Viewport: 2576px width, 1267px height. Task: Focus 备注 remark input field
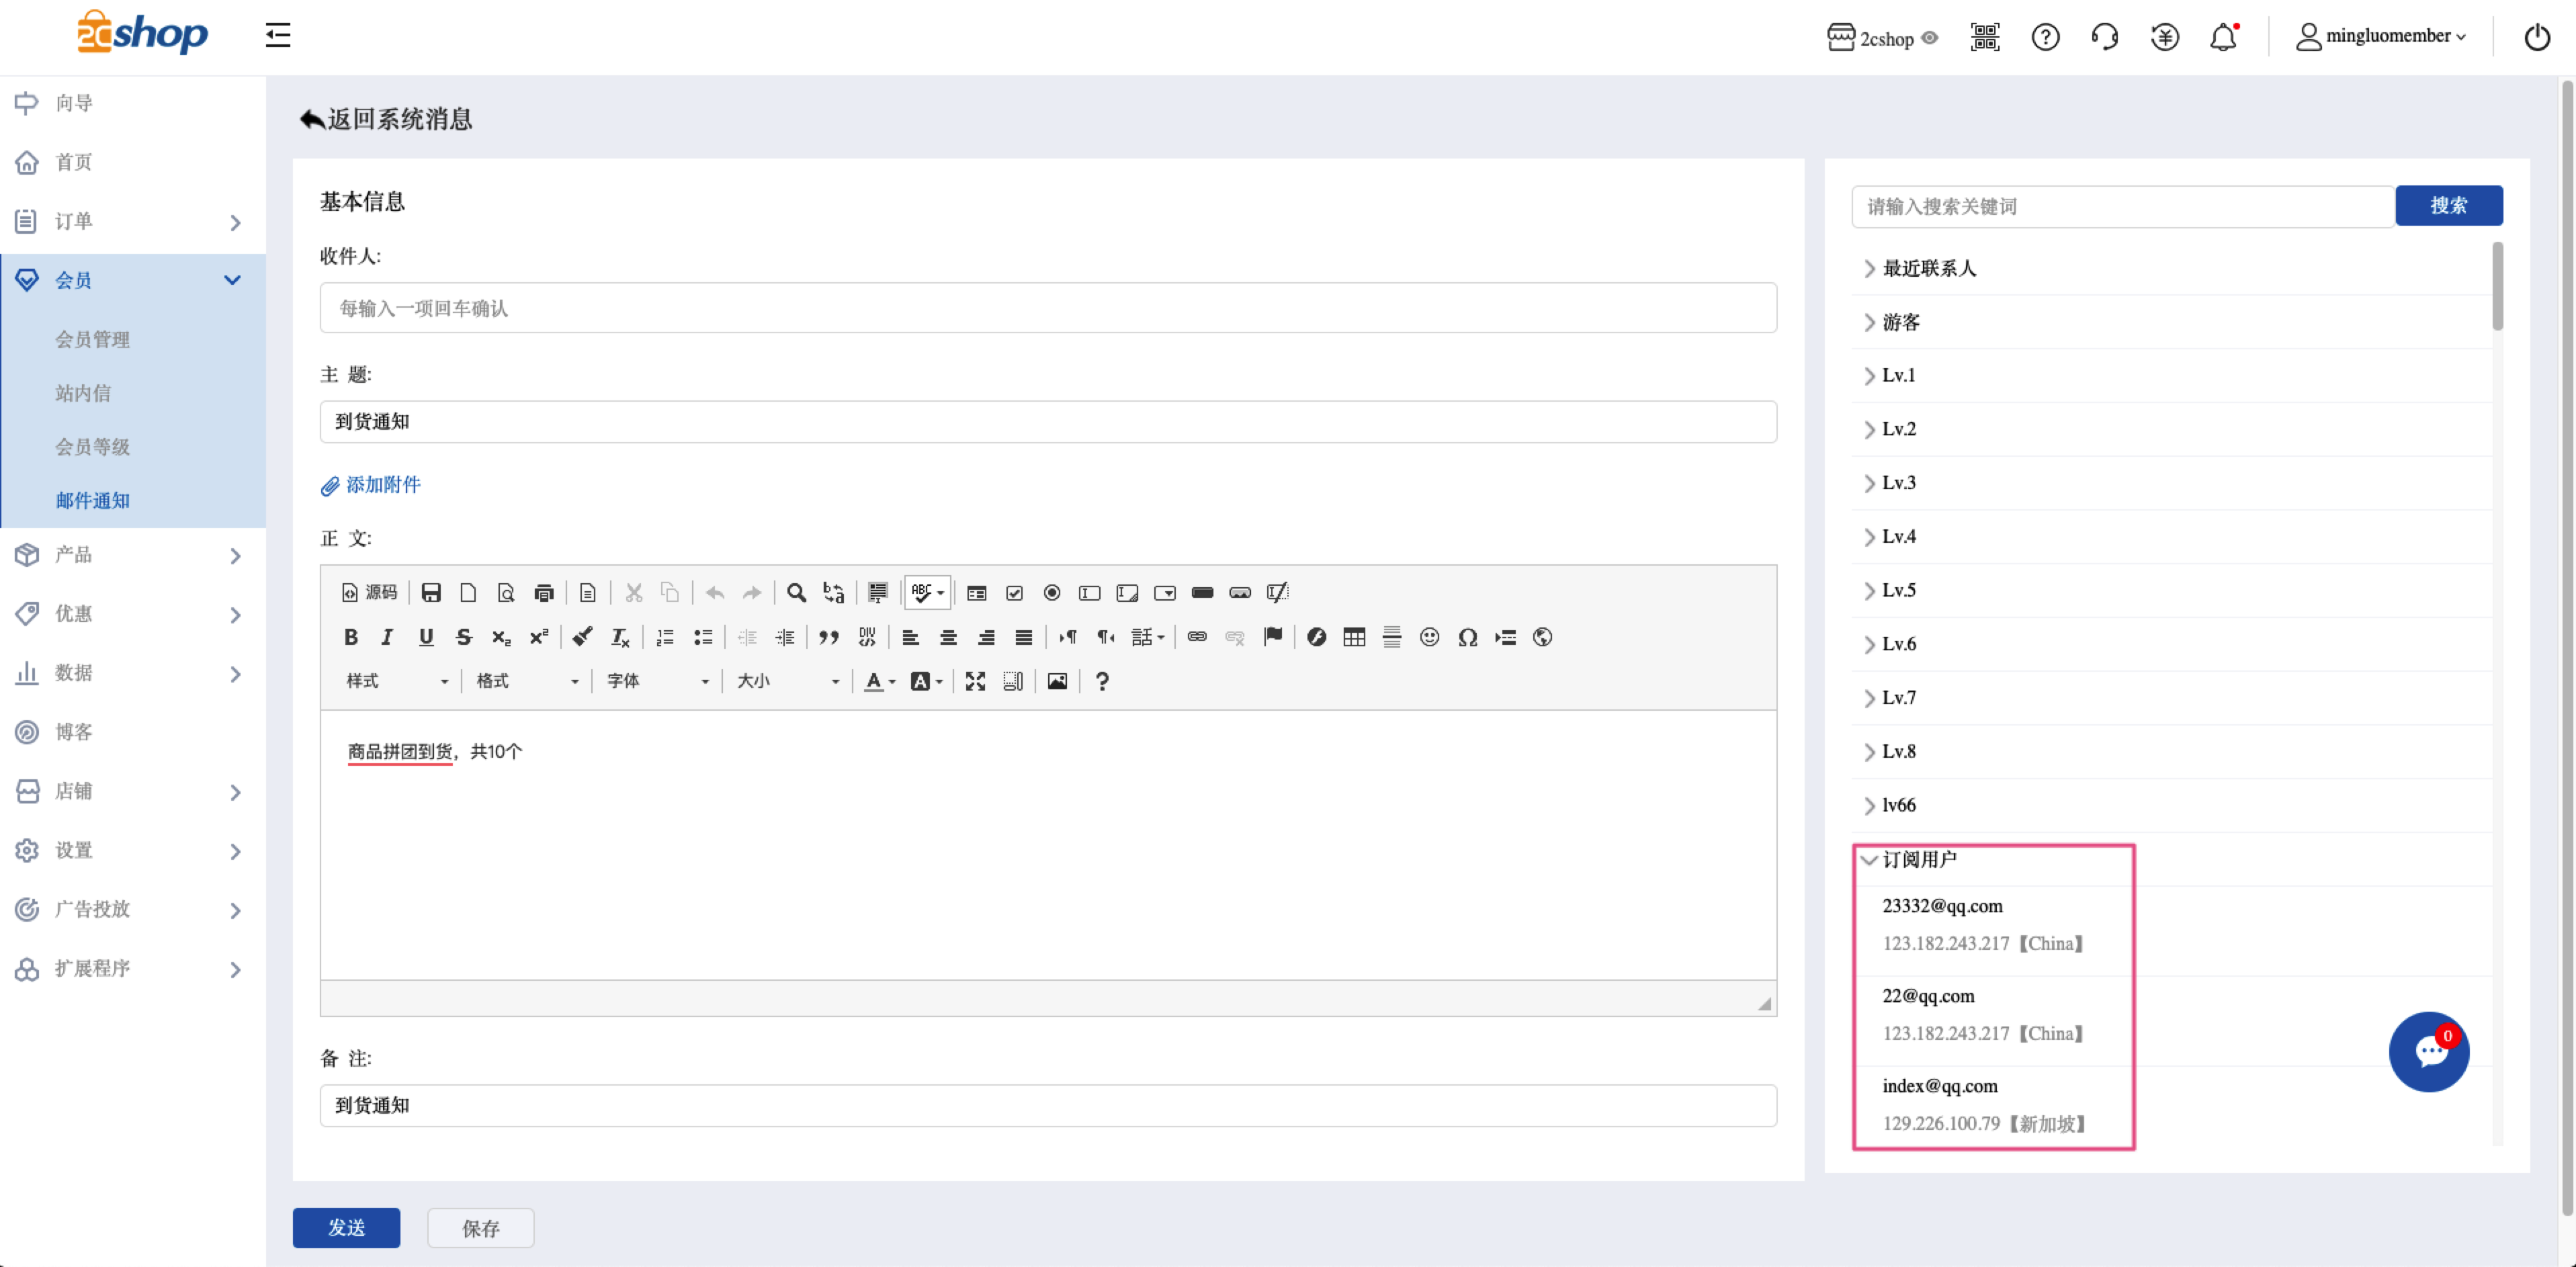tap(1048, 1106)
